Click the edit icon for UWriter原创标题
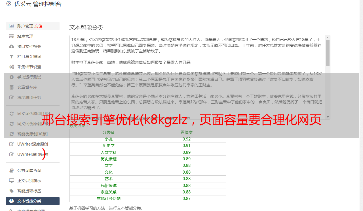363x211 pixels. point(12,154)
